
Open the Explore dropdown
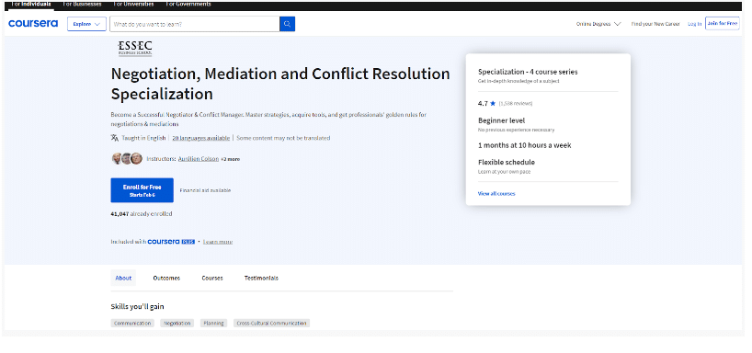click(x=86, y=24)
